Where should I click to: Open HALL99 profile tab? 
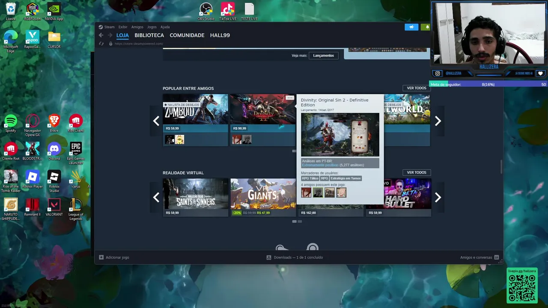220,35
